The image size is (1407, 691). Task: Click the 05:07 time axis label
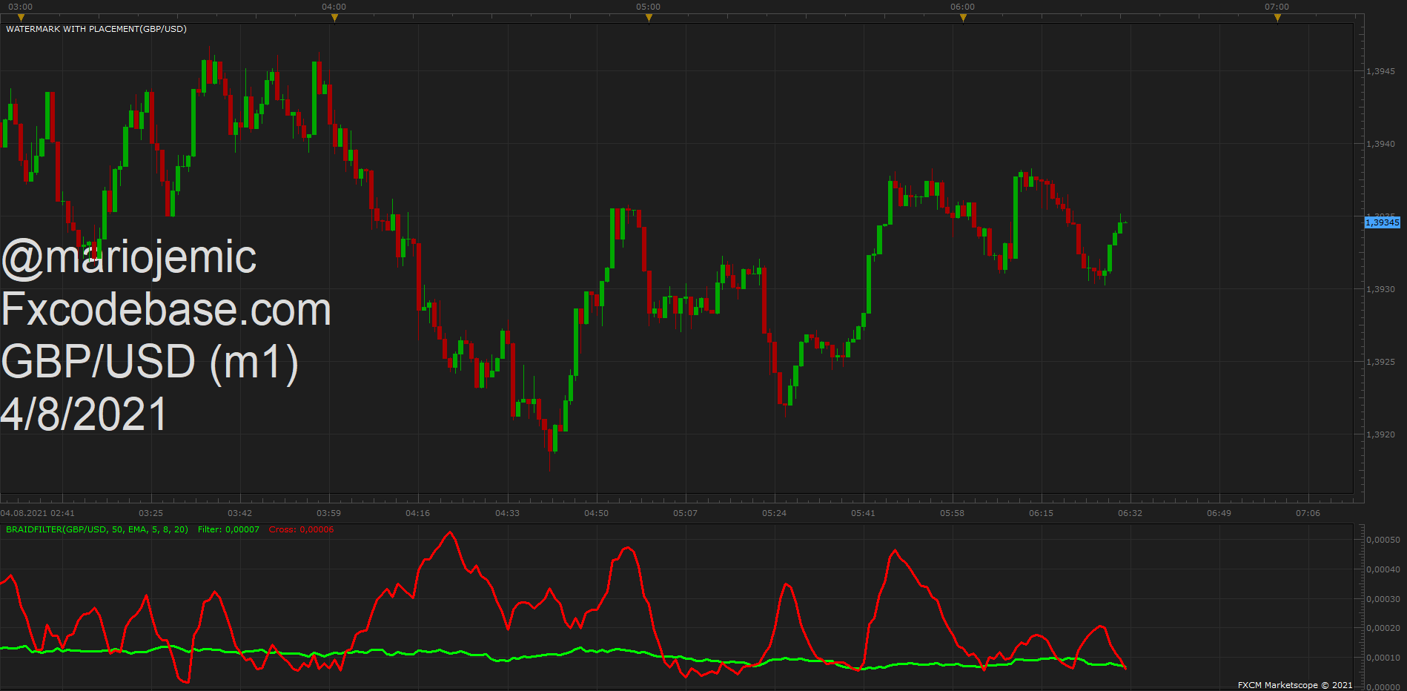coord(685,513)
